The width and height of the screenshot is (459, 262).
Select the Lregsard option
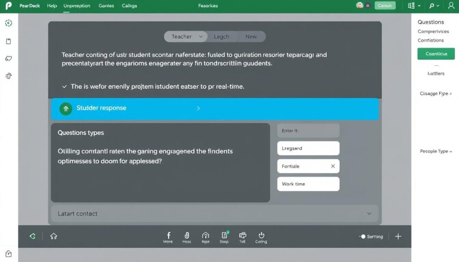click(x=308, y=148)
